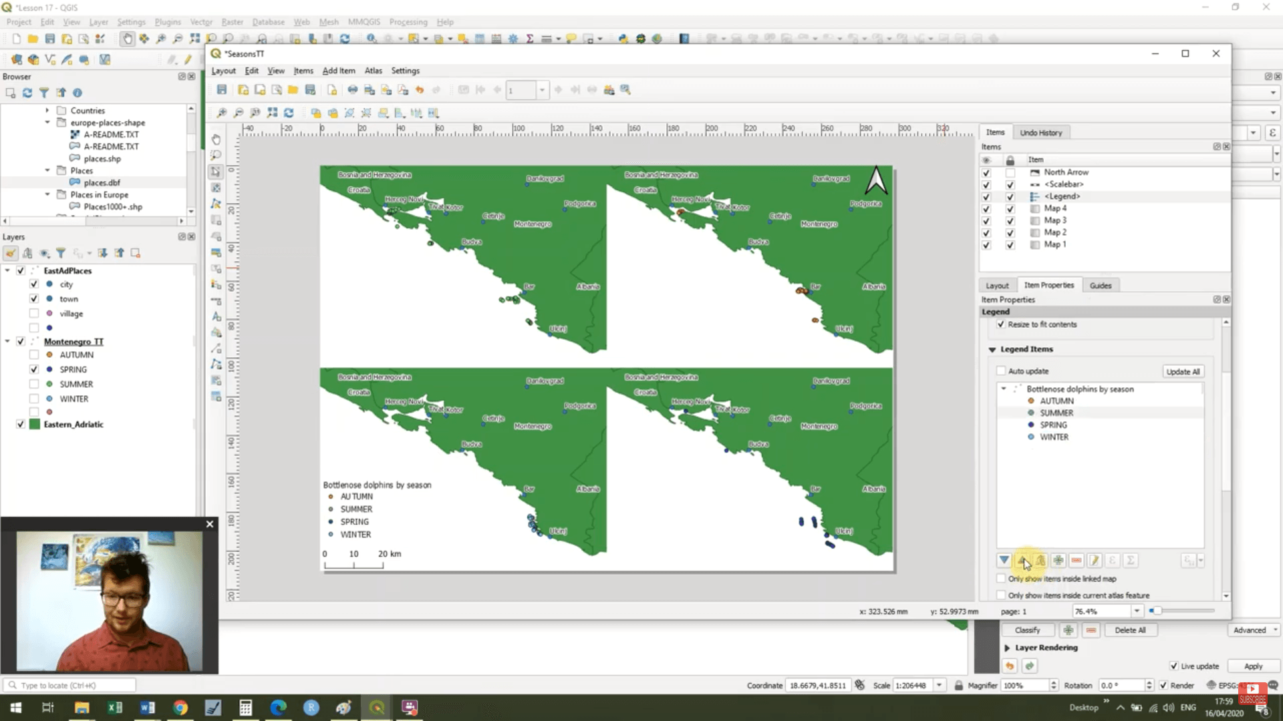The image size is (1283, 721).
Task: Zoom in on the layout view
Action: [222, 113]
